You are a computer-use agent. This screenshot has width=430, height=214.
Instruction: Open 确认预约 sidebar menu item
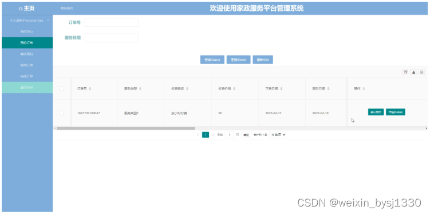point(26,54)
